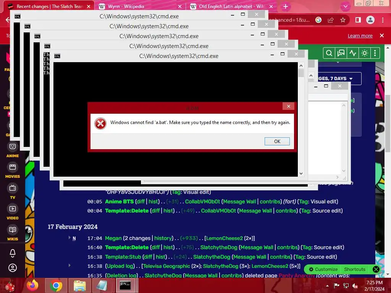Viewport: 391px width, 293px height.
Task: Open the Chrome profile avatar
Action: 370,20
